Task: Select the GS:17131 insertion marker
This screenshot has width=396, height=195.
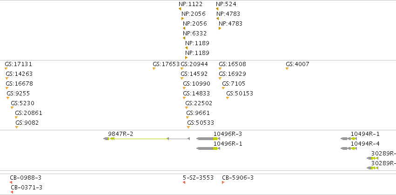Action: point(6,69)
